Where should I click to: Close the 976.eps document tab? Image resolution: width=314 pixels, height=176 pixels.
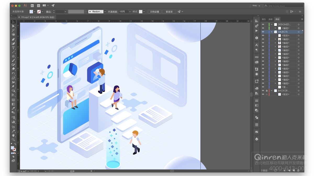19,17
